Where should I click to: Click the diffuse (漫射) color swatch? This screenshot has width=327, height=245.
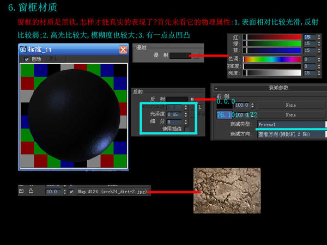[180, 56]
